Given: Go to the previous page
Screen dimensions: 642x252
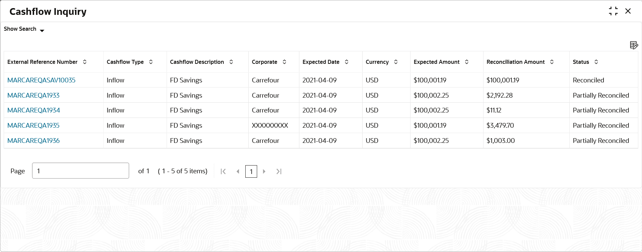Looking at the screenshot, I should pyautogui.click(x=238, y=171).
